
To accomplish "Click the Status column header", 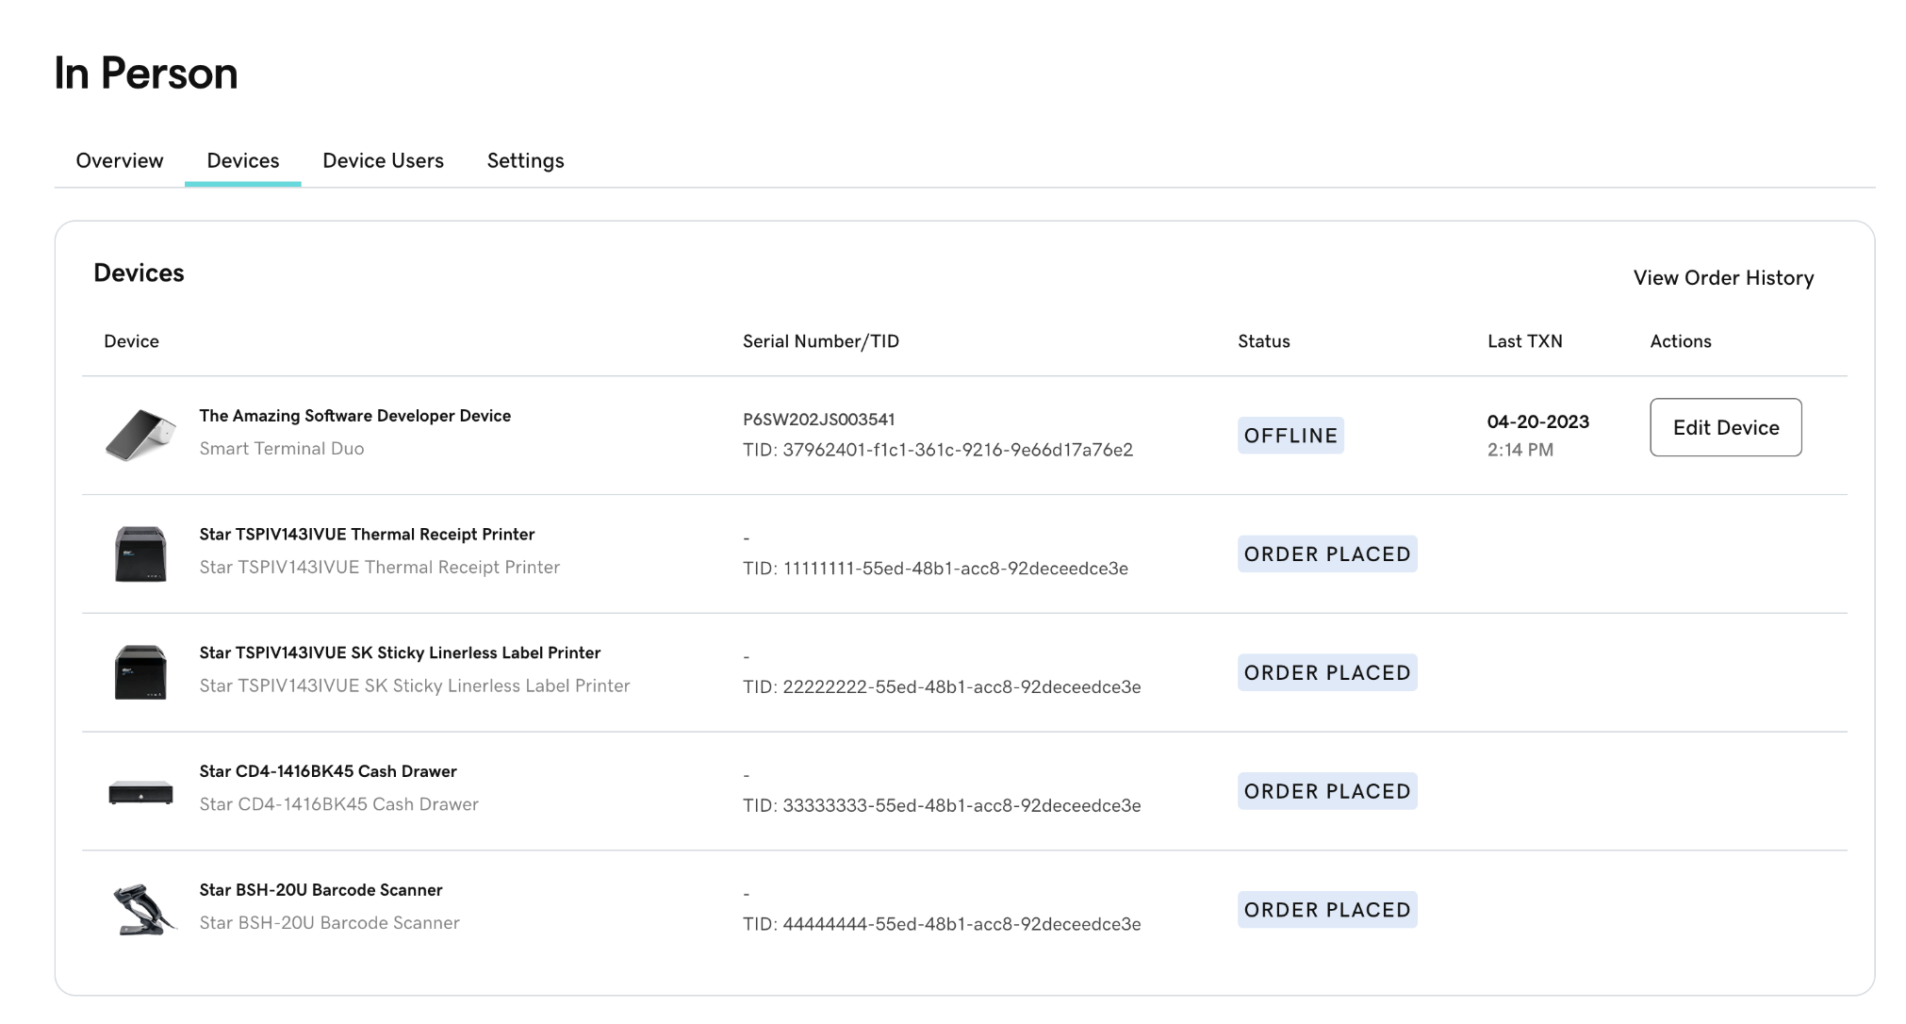I will pos(1263,341).
